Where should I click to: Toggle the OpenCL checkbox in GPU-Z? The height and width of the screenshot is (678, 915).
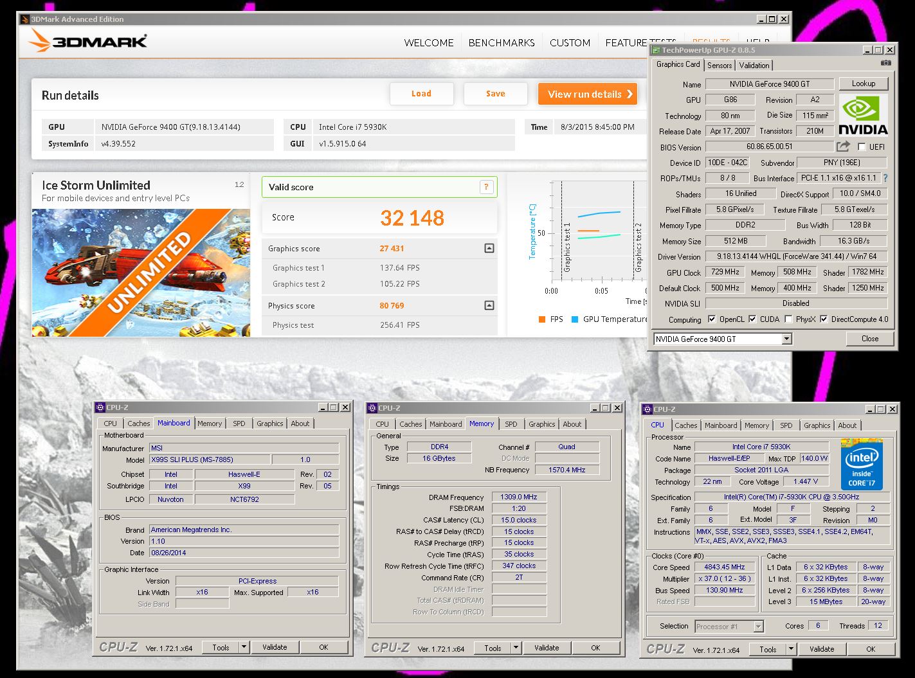click(x=711, y=319)
